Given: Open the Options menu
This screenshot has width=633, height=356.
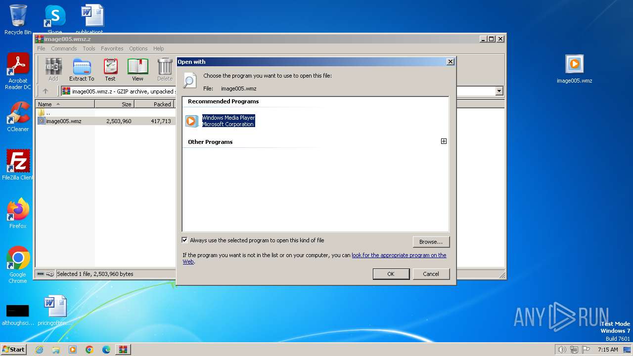Looking at the screenshot, I should point(138,48).
